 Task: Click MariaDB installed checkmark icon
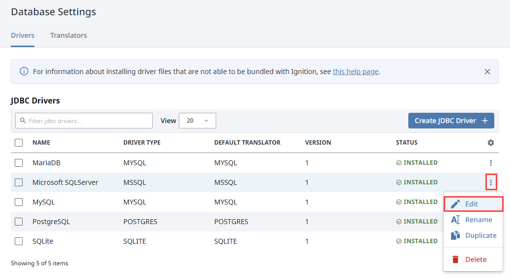(399, 163)
